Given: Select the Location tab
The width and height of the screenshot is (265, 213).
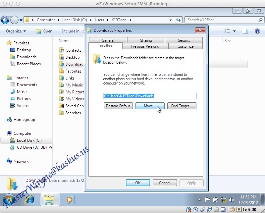Looking at the screenshot, I should click(x=105, y=46).
